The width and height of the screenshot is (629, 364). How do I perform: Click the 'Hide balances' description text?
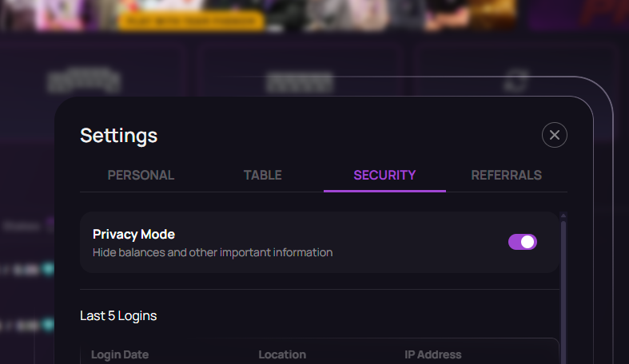click(213, 252)
